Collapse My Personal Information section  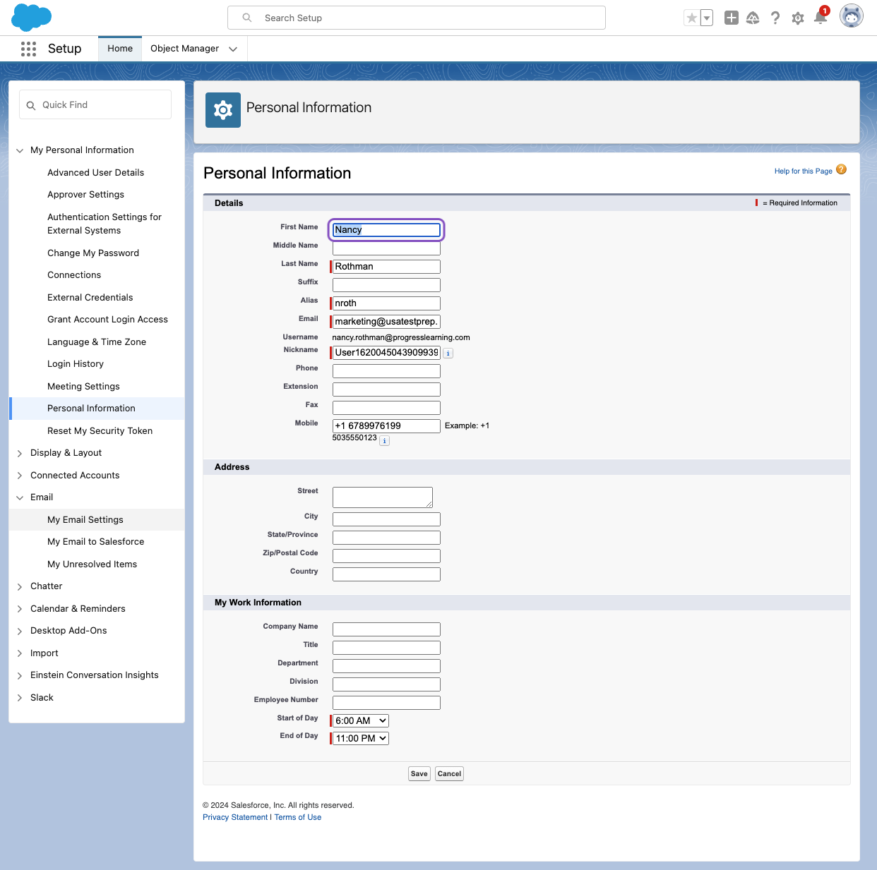click(20, 150)
